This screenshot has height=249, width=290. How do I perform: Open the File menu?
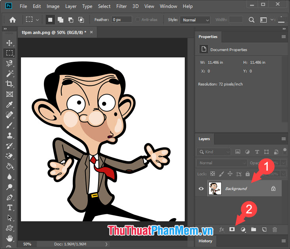[23, 6]
